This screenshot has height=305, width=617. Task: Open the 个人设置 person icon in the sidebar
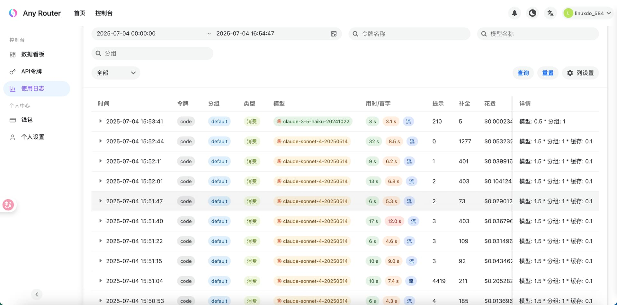coord(12,137)
